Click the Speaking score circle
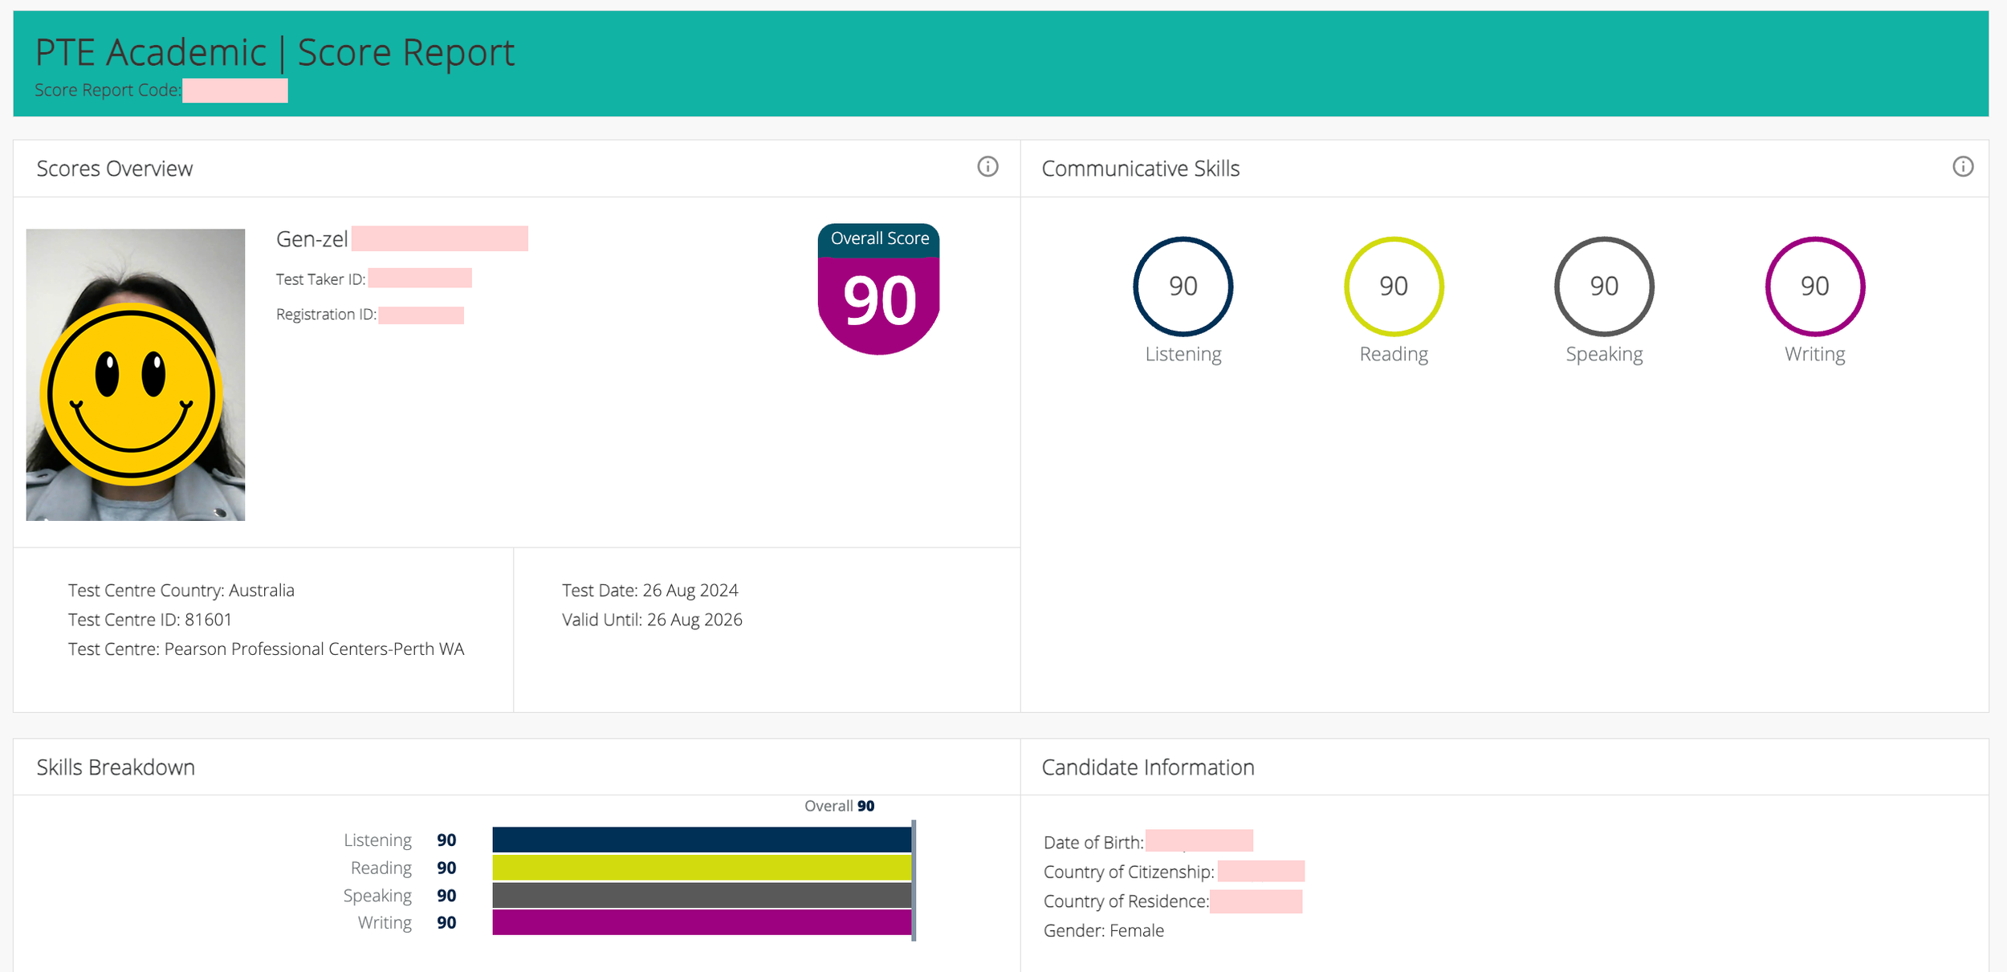This screenshot has height=972, width=2007. point(1603,286)
